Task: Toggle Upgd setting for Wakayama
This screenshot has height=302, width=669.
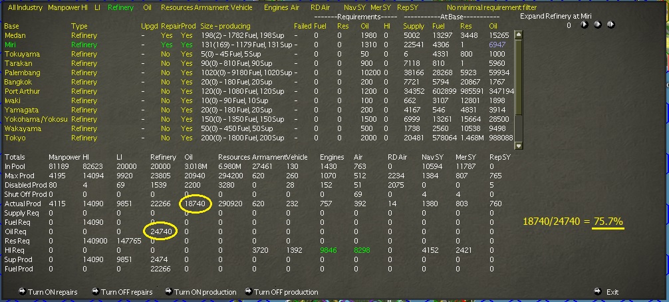Action: [x=144, y=128]
